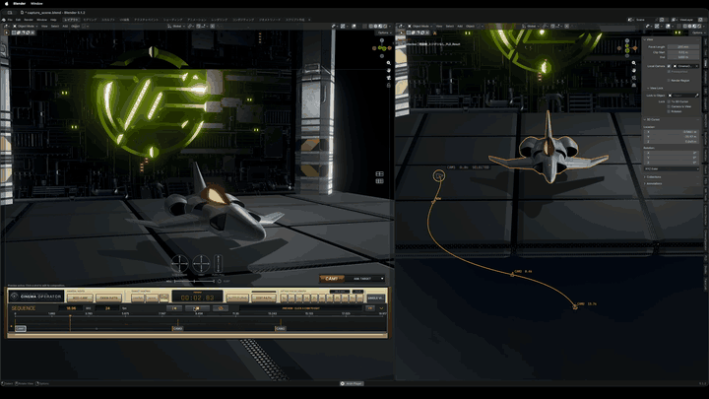Open the File menu
The width and height of the screenshot is (709, 399).
point(10,20)
